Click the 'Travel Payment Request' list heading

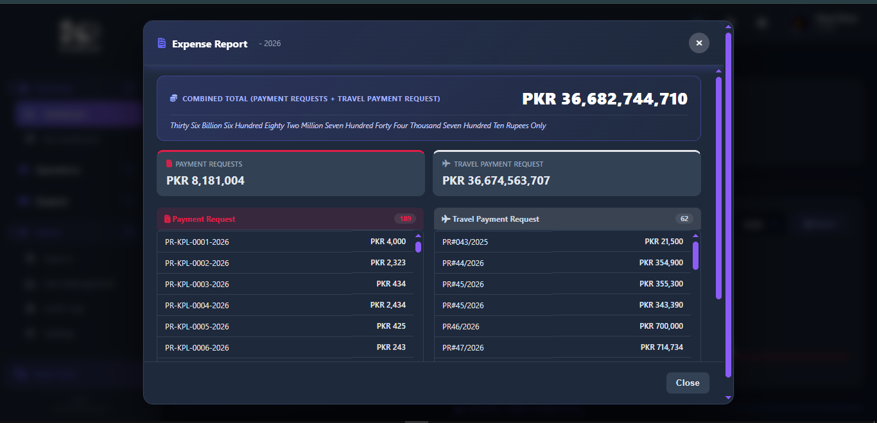496,219
